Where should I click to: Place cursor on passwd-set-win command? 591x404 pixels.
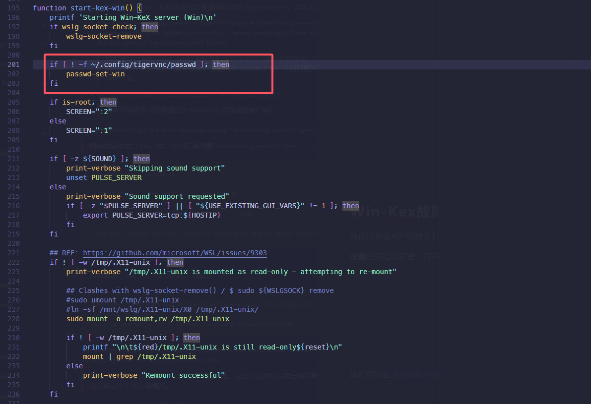pos(95,74)
